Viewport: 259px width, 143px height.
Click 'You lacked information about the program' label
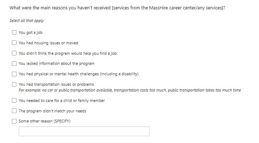tap(57, 63)
